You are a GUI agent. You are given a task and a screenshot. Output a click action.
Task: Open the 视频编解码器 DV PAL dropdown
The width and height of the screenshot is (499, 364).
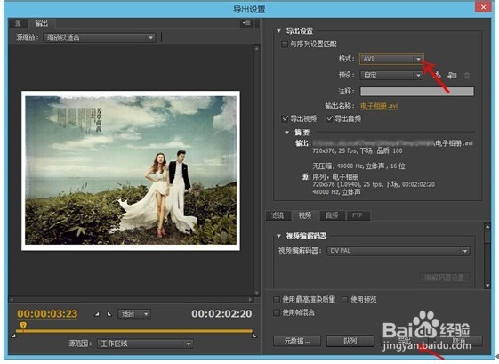coord(398,251)
